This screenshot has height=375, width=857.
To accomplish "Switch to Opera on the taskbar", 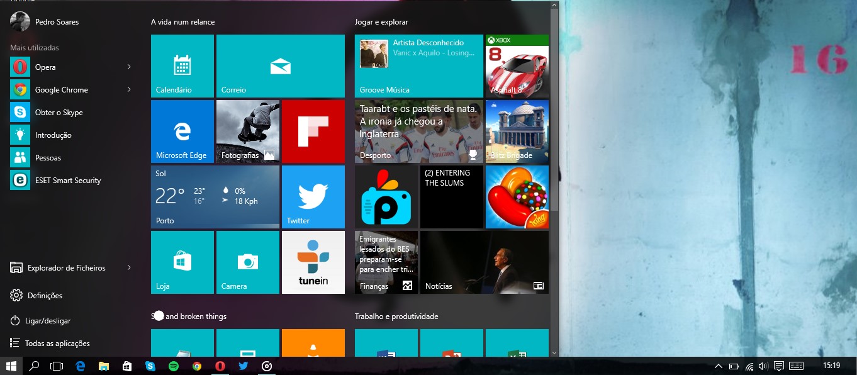I will tap(220, 366).
